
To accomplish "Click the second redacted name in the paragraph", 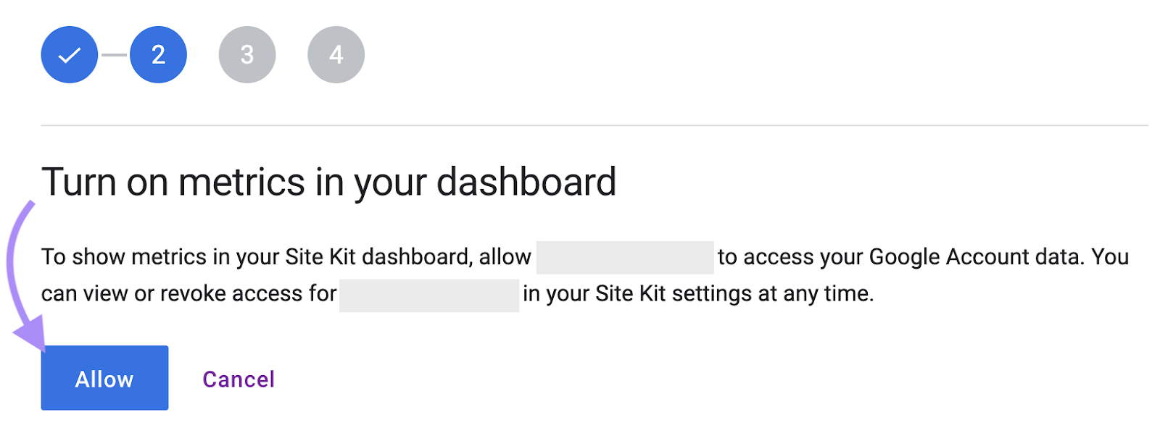I will 428,294.
